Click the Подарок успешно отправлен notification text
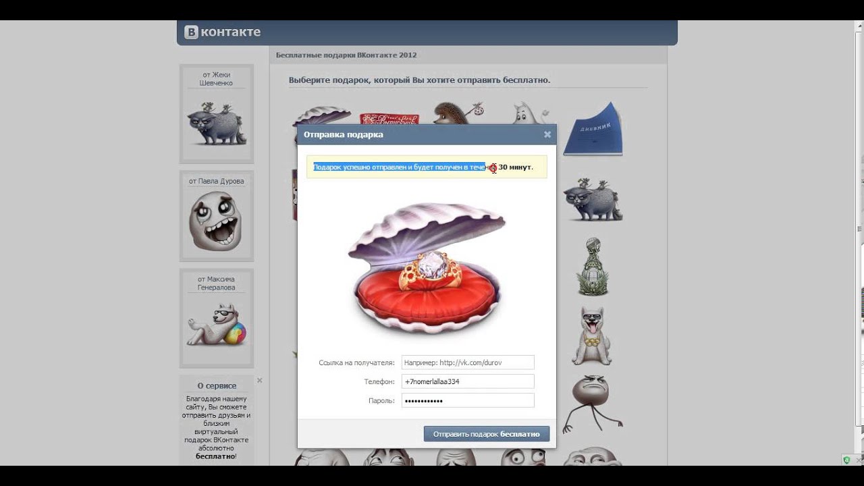The height and width of the screenshot is (486, 864). tap(423, 167)
